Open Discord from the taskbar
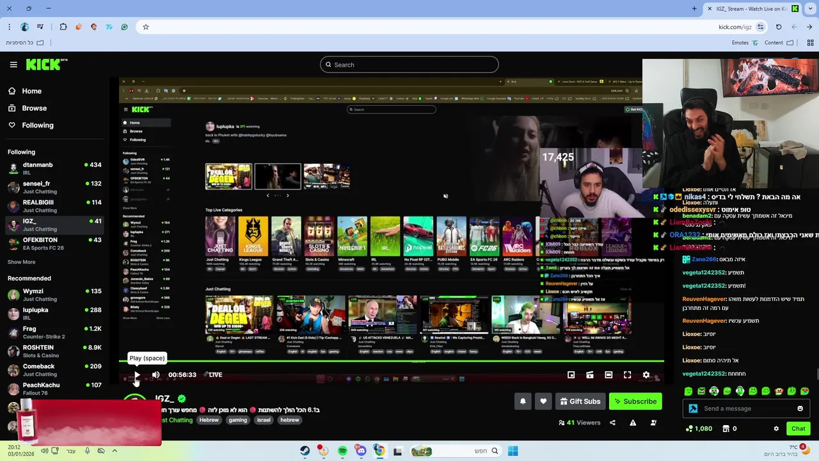 coord(361,451)
